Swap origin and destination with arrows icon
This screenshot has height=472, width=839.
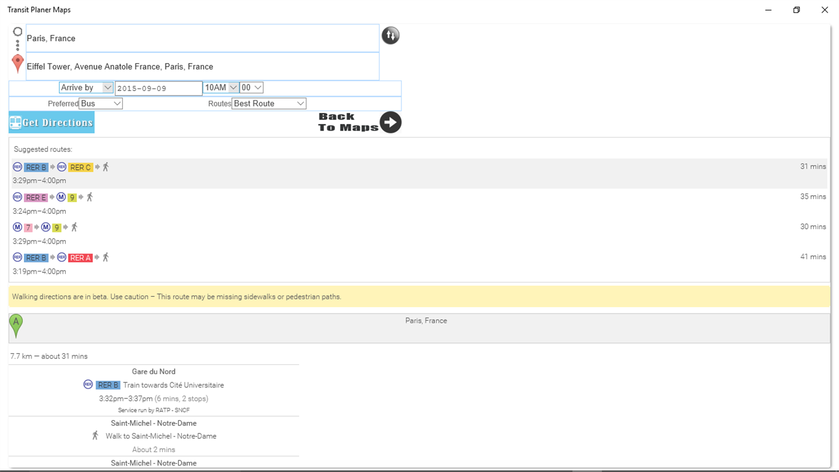pos(390,36)
